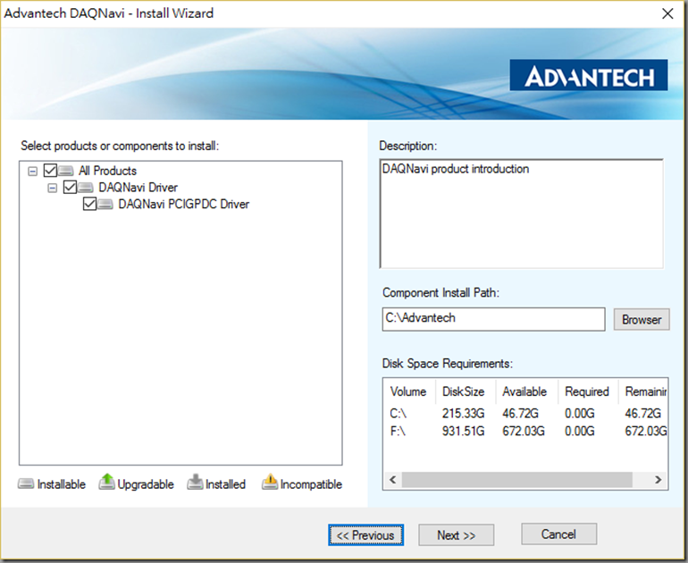Click the Upgradable legend icon
The height and width of the screenshot is (563, 688).
point(106,482)
